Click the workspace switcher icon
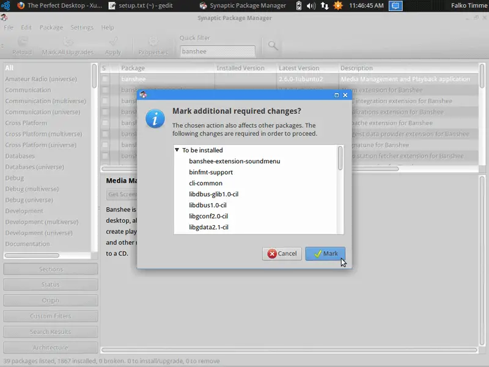Viewport: 489px width, 367px height. pos(395,6)
